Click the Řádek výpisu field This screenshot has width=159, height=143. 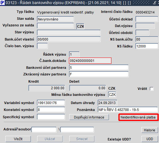74,54
